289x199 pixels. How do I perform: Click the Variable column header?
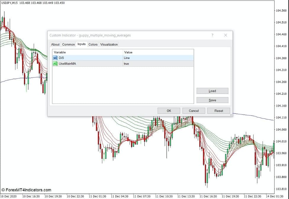[88, 52]
